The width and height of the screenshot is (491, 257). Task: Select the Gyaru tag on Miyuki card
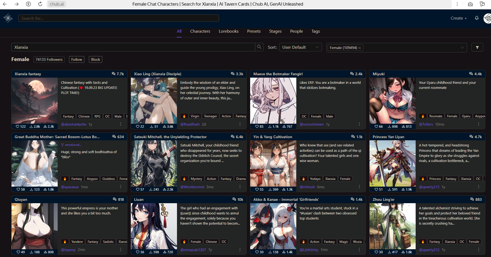[466, 116]
